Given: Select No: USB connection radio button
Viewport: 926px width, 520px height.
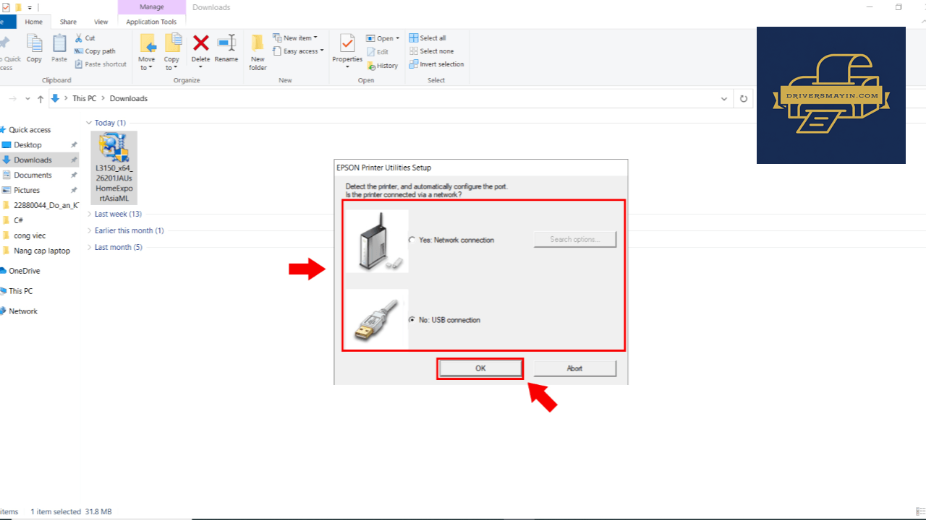Looking at the screenshot, I should 412,320.
